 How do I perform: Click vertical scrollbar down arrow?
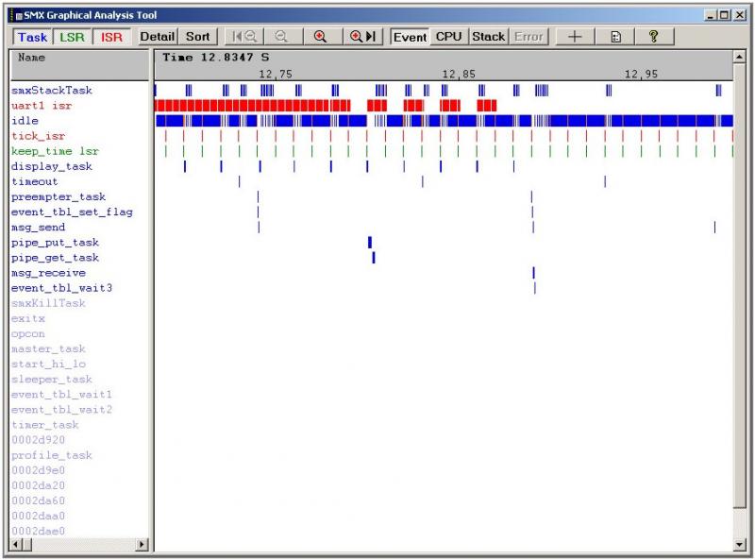(739, 545)
